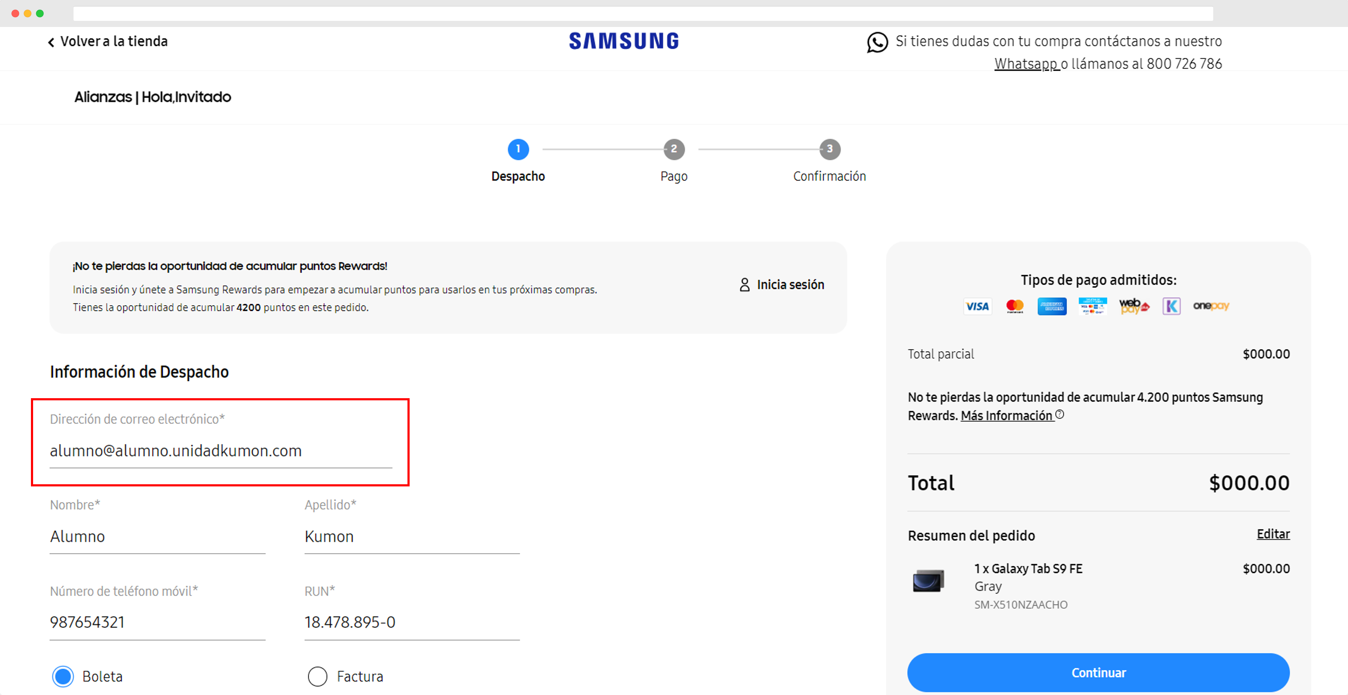Select the Boleta radio option
1348x695 pixels.
(x=63, y=676)
